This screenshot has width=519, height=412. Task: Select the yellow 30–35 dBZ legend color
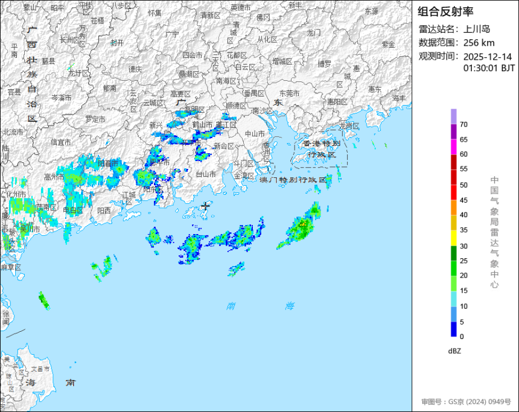click(x=453, y=238)
